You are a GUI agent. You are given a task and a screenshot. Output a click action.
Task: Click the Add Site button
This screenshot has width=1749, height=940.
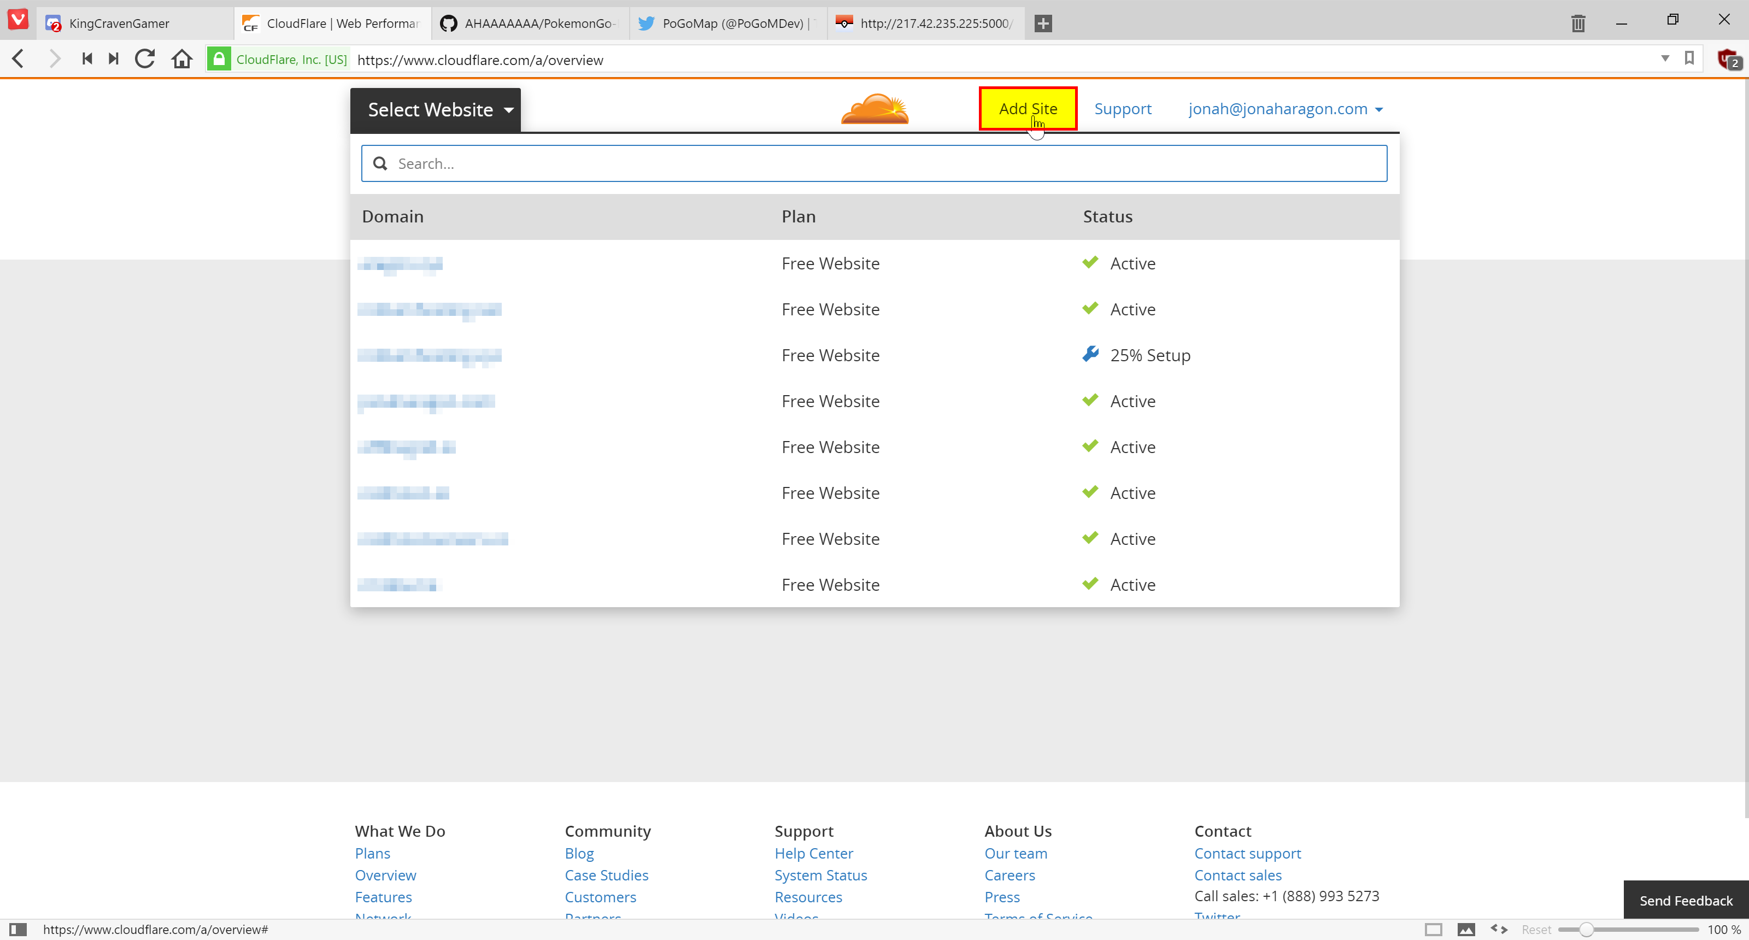1028,109
